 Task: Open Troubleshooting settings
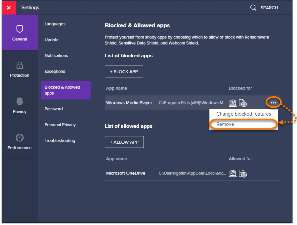tap(60, 141)
